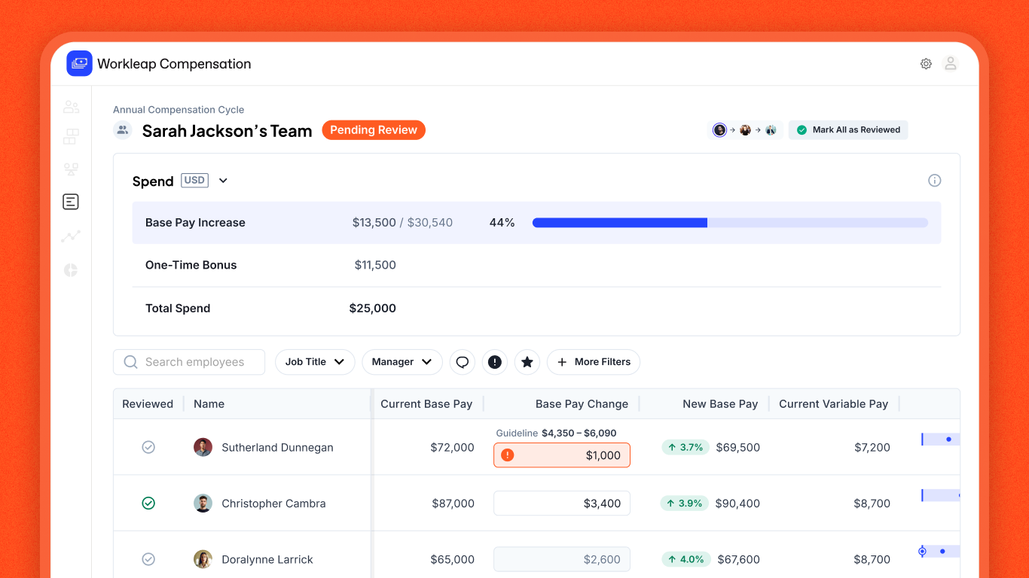The image size is (1029, 578).
Task: Click the team icon beside Sarah Jackson's Team
Action: tap(123, 130)
